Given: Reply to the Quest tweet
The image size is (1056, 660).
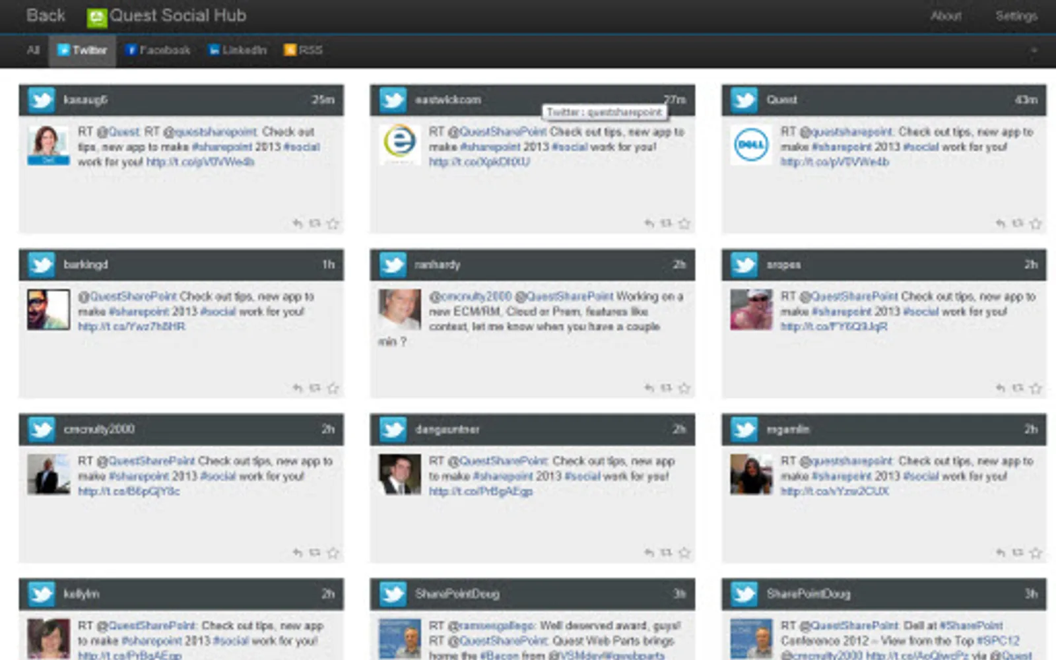Looking at the screenshot, I should pyautogui.click(x=1001, y=224).
